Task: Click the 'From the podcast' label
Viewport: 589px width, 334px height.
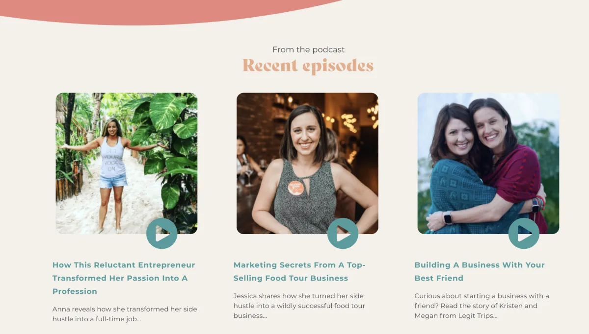Action: point(308,49)
